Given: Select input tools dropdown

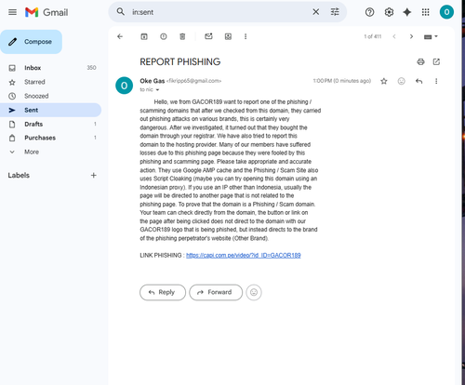Looking at the screenshot, I should pyautogui.click(x=431, y=36).
